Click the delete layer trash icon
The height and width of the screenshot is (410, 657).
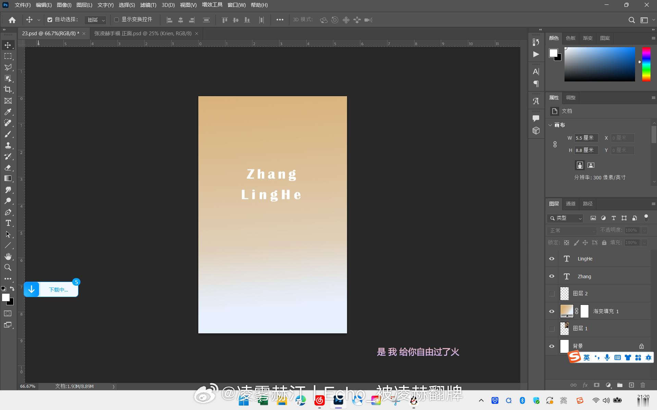coord(643,385)
